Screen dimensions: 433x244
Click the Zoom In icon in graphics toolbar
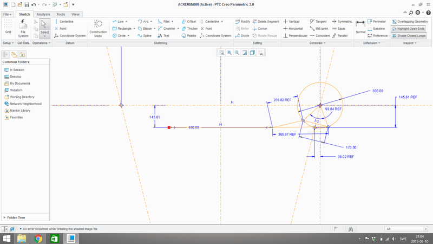[229, 53]
